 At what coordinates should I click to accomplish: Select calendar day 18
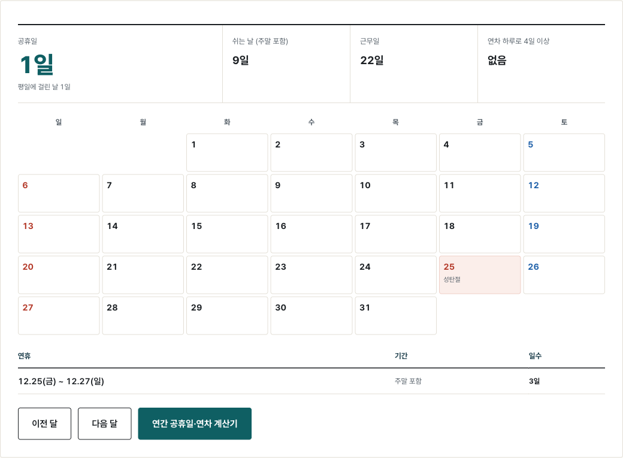(x=480, y=234)
